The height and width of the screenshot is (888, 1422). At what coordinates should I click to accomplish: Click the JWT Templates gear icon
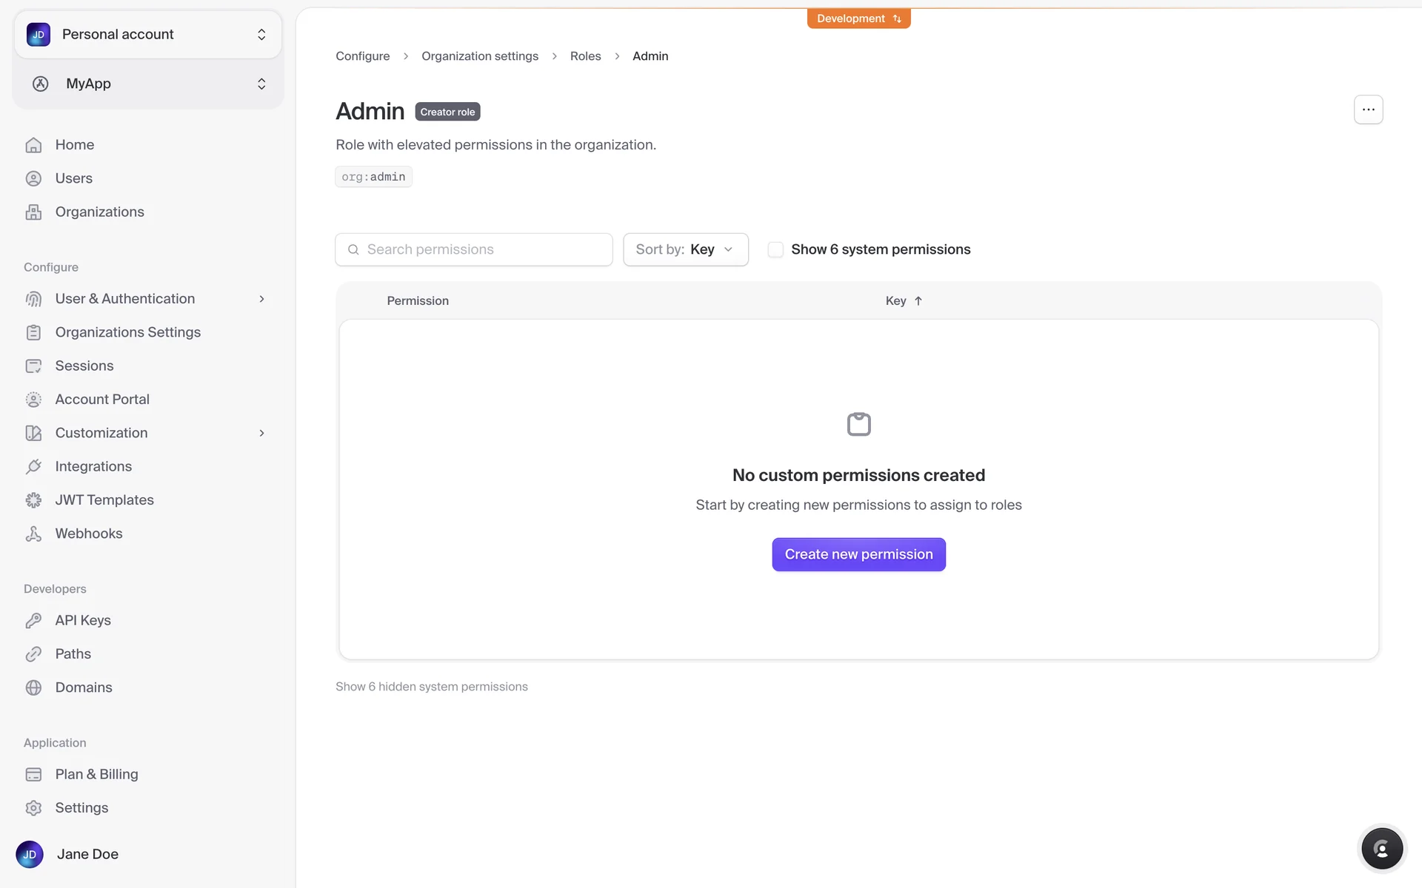(x=33, y=500)
